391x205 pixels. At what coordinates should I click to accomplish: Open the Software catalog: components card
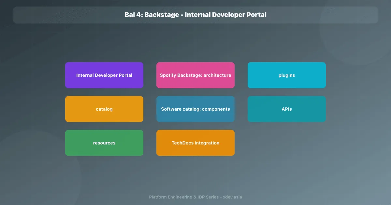tap(195, 109)
